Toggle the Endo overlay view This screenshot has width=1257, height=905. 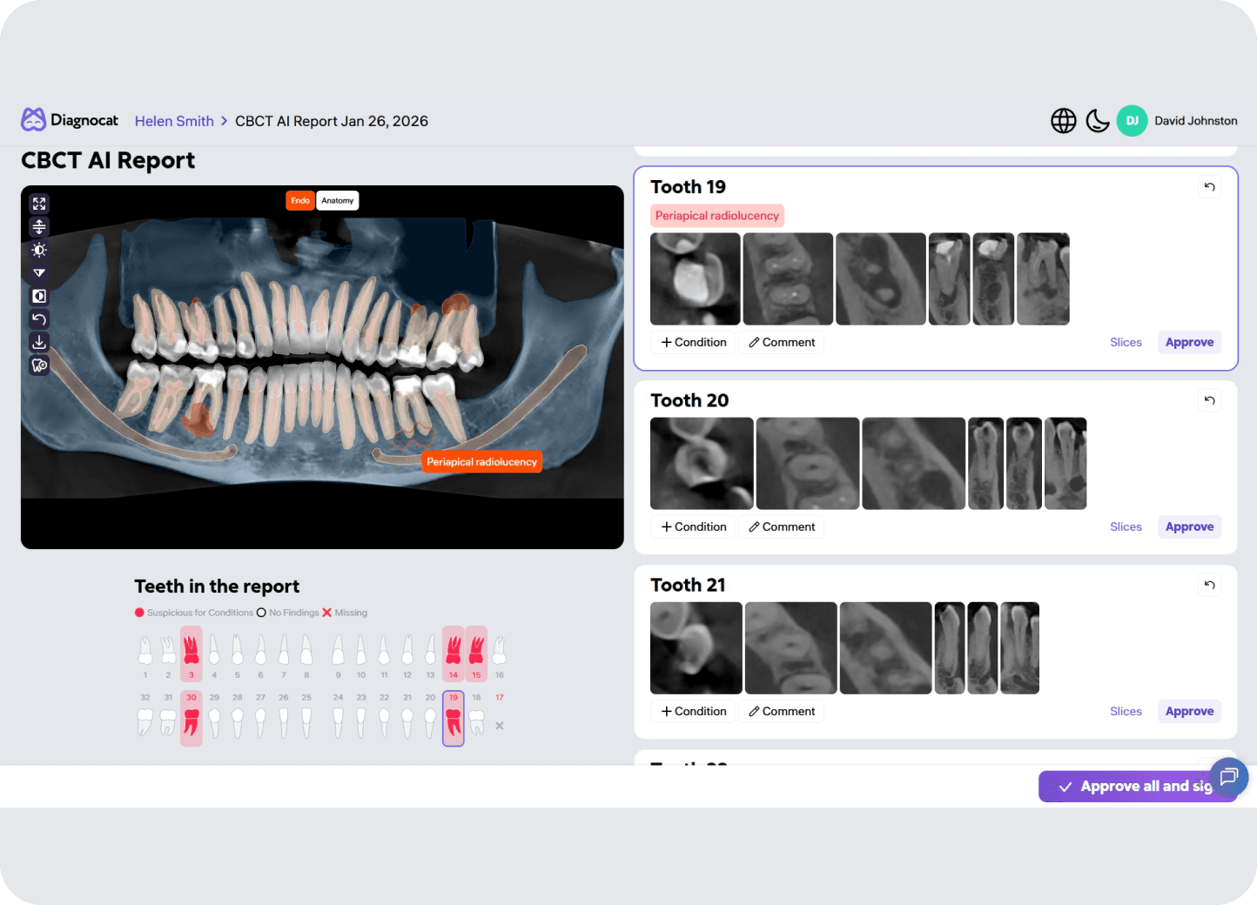coord(300,201)
